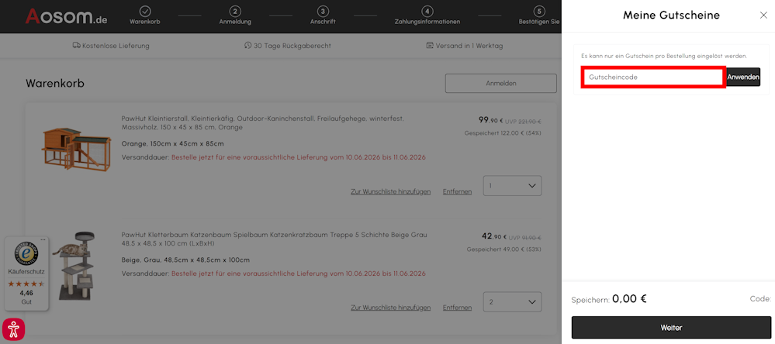Open quantity dropdown for Kleintierstall
The image size is (775, 344).
(512, 186)
